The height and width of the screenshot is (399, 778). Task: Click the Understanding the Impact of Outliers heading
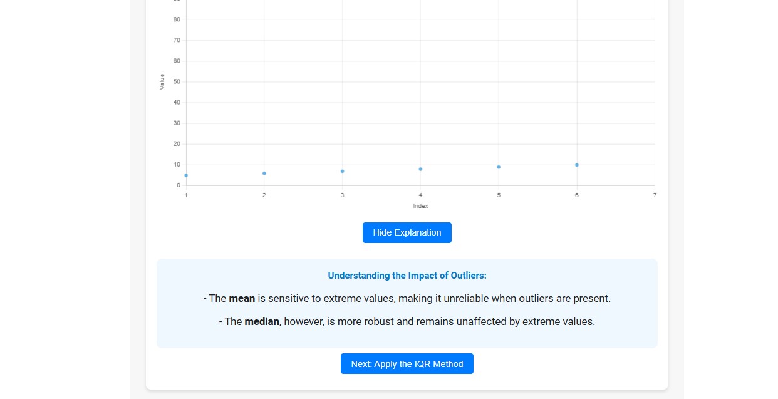407,276
